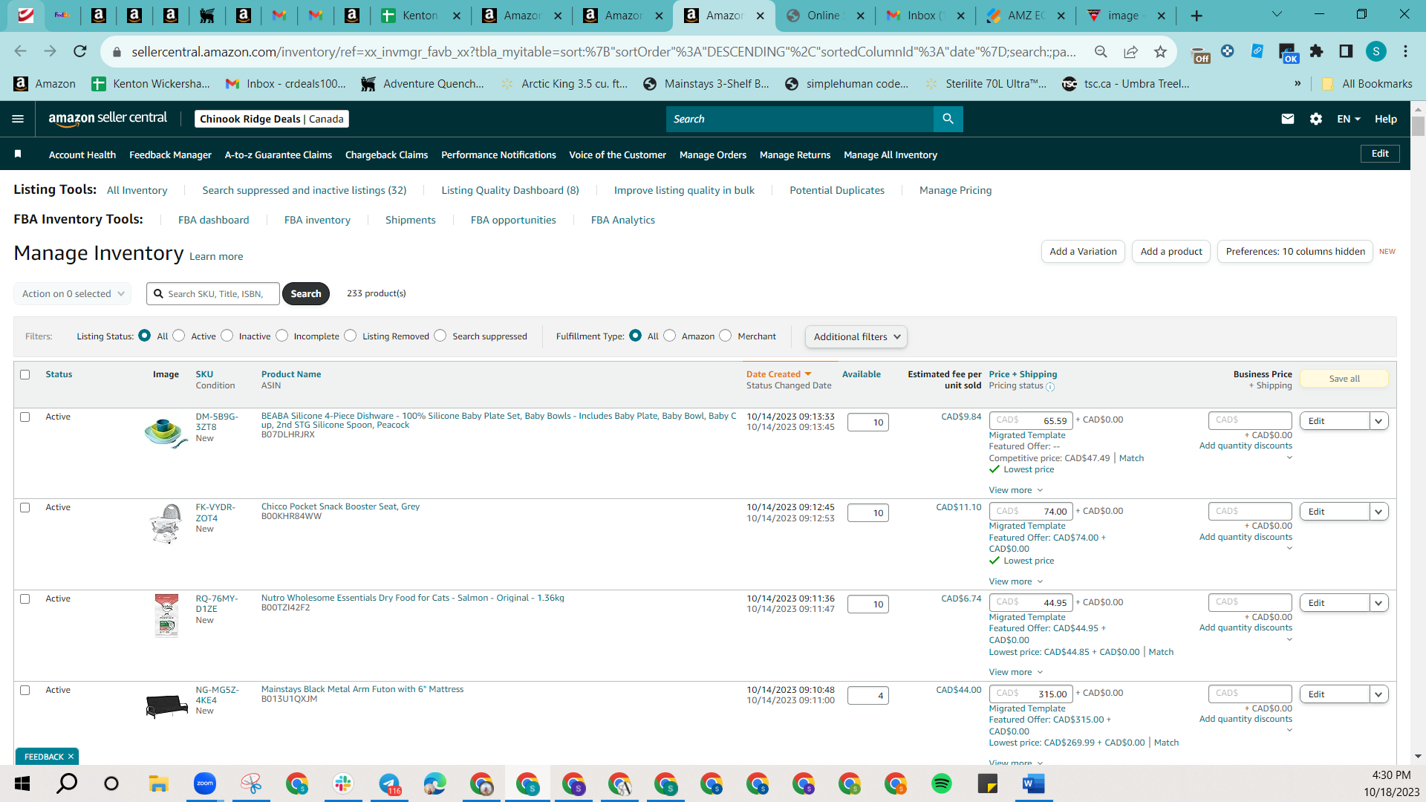Click the bookmark flag icon in favorites bar
This screenshot has width=1426, height=802.
[18, 154]
